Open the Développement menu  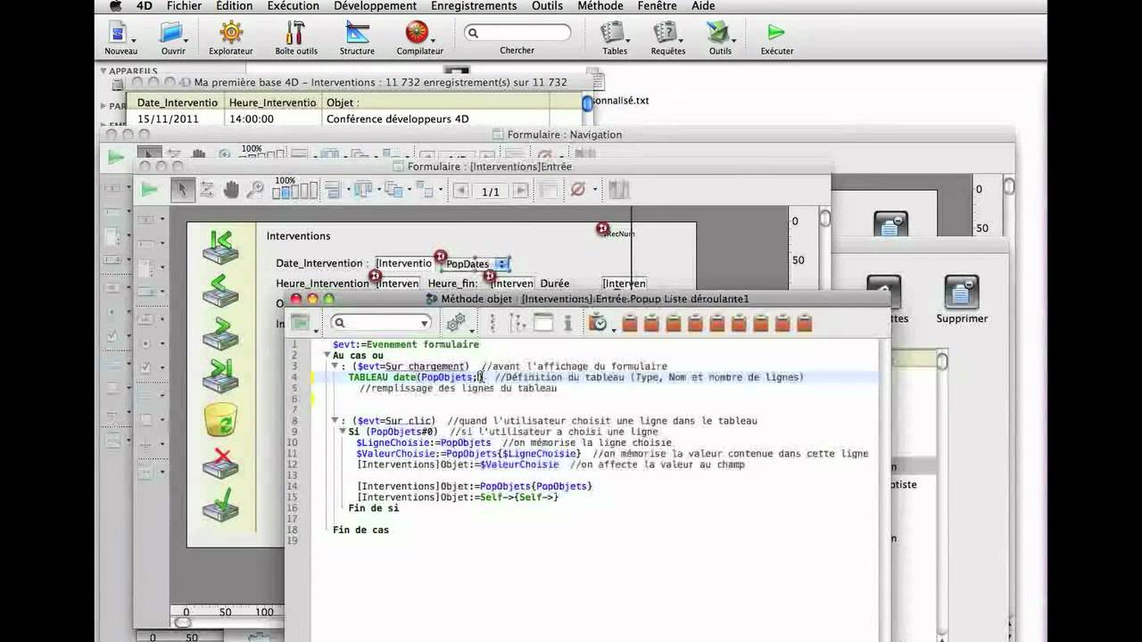pyautogui.click(x=375, y=6)
